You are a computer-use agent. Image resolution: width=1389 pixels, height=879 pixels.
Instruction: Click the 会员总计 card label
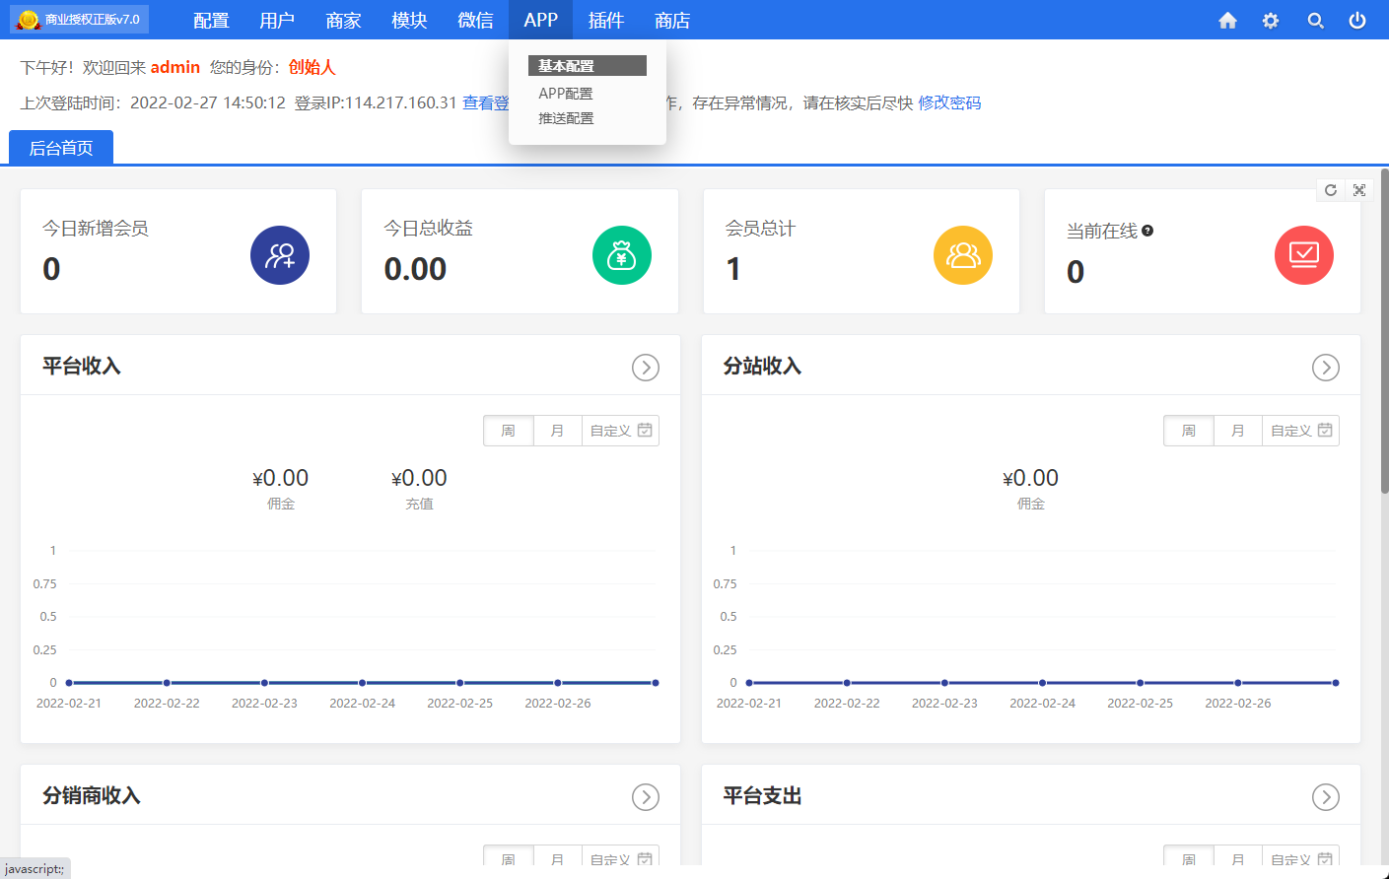[760, 229]
